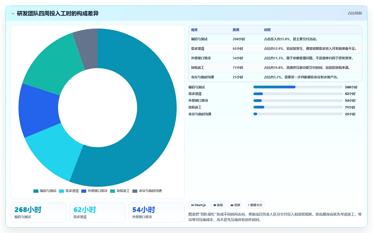Screen dimensions: 373x233
Task: Click the 占比结构 label in the header
Action: tap(355, 13)
